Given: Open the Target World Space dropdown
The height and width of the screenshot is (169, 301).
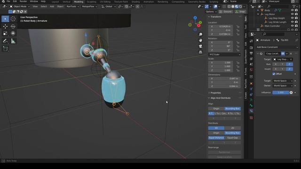Looking at the screenshot, I should point(283,81).
